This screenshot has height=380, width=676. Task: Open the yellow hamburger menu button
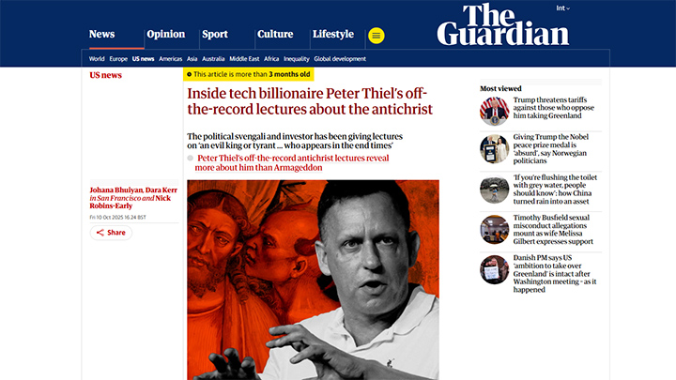[x=376, y=35]
